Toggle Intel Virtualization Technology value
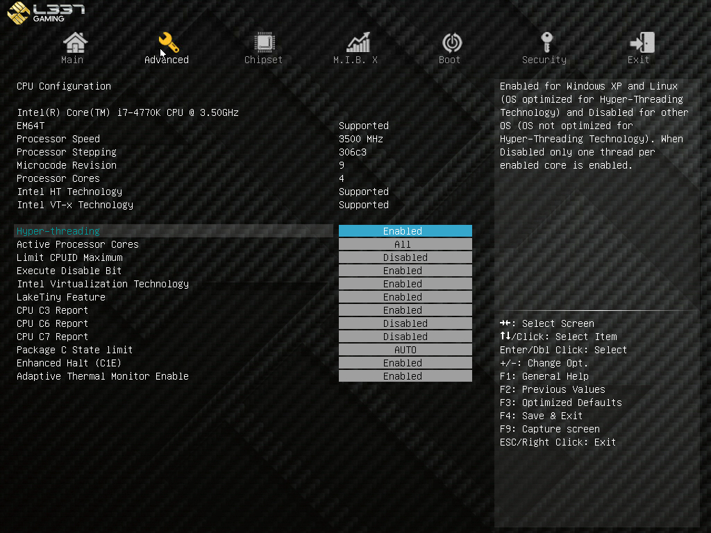711x533 pixels. (405, 284)
